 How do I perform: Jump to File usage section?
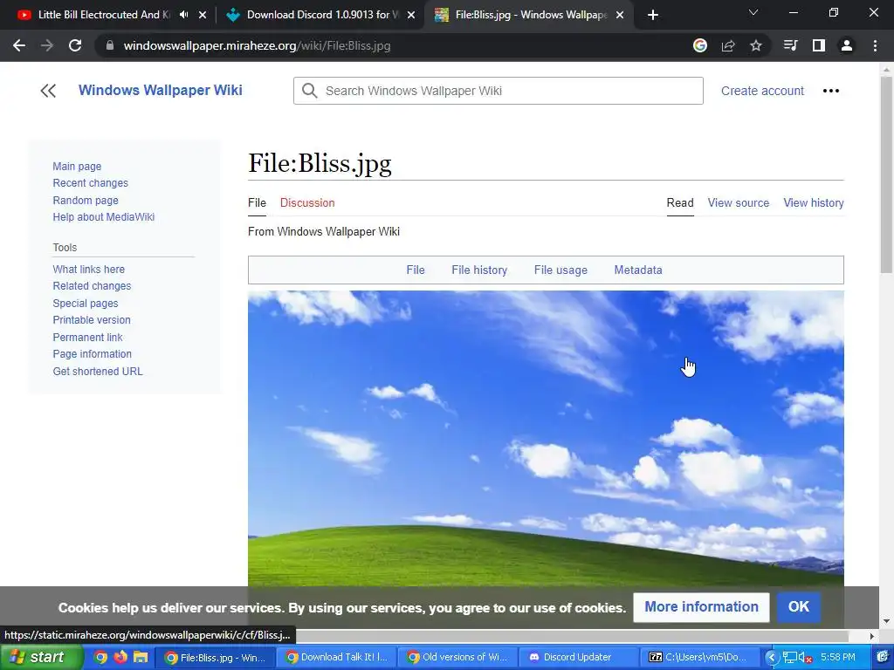560,270
